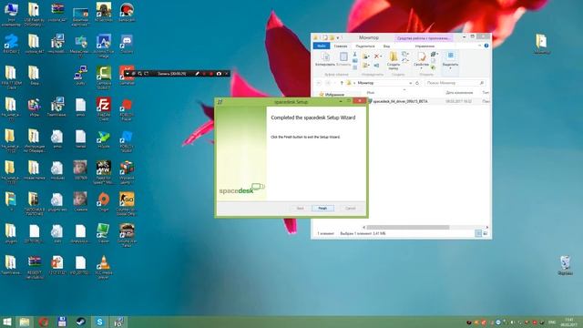Open the putty desktop shortcut
The width and height of the screenshot is (583, 328).
tap(80, 76)
